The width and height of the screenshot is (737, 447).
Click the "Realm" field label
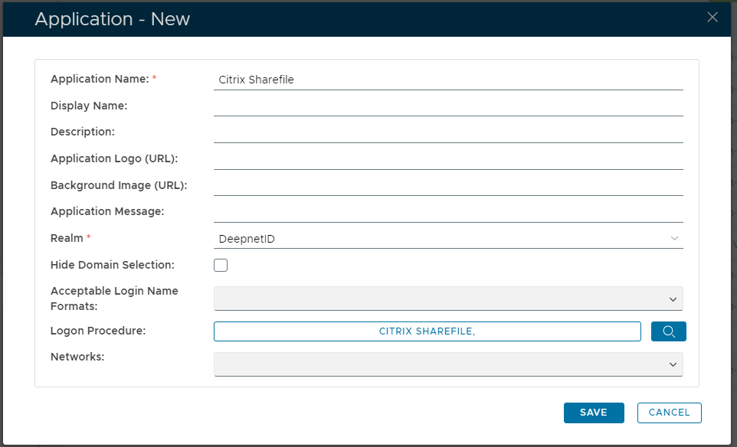pyautogui.click(x=67, y=238)
